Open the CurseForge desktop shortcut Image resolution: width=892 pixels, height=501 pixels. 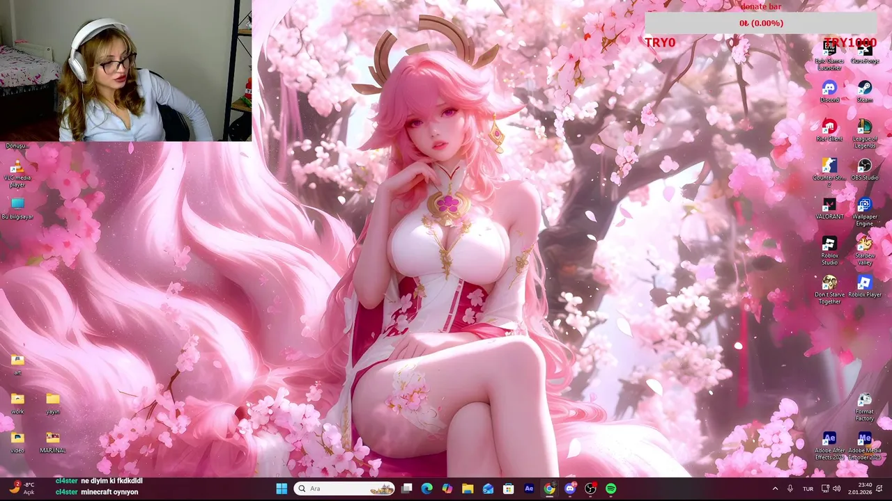click(865, 53)
